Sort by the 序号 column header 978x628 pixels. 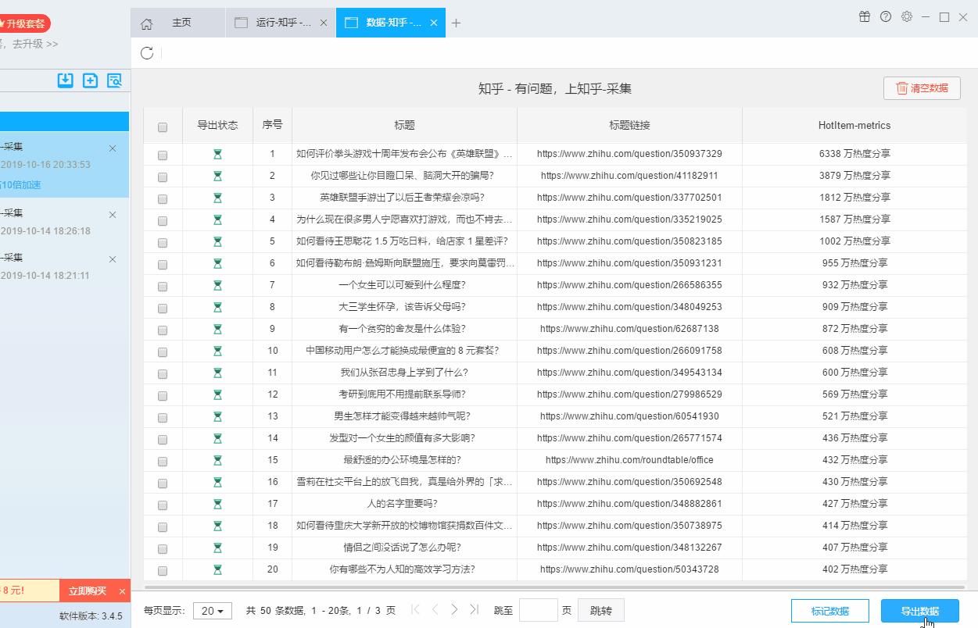tap(272, 125)
